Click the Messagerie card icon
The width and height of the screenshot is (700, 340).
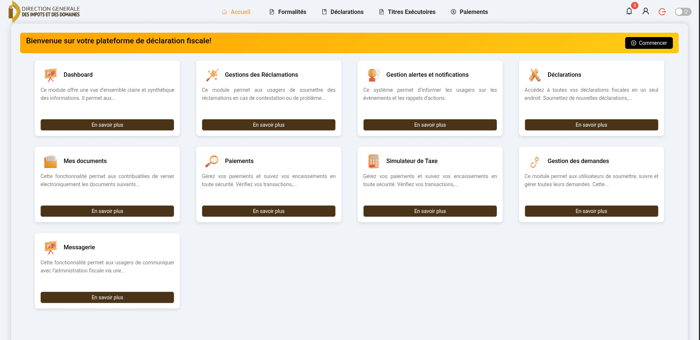click(x=51, y=247)
